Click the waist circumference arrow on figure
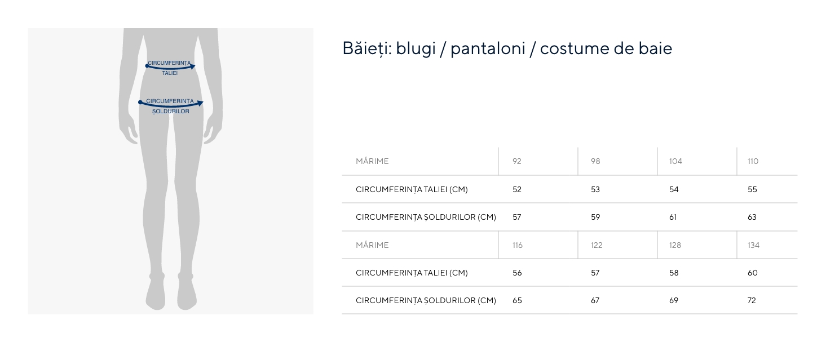The width and height of the screenshot is (826, 342). (170, 68)
